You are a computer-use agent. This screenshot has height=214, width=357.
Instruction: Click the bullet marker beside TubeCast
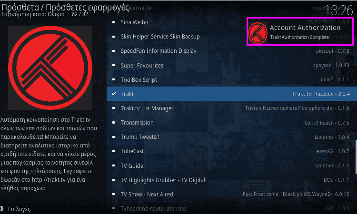point(114,151)
